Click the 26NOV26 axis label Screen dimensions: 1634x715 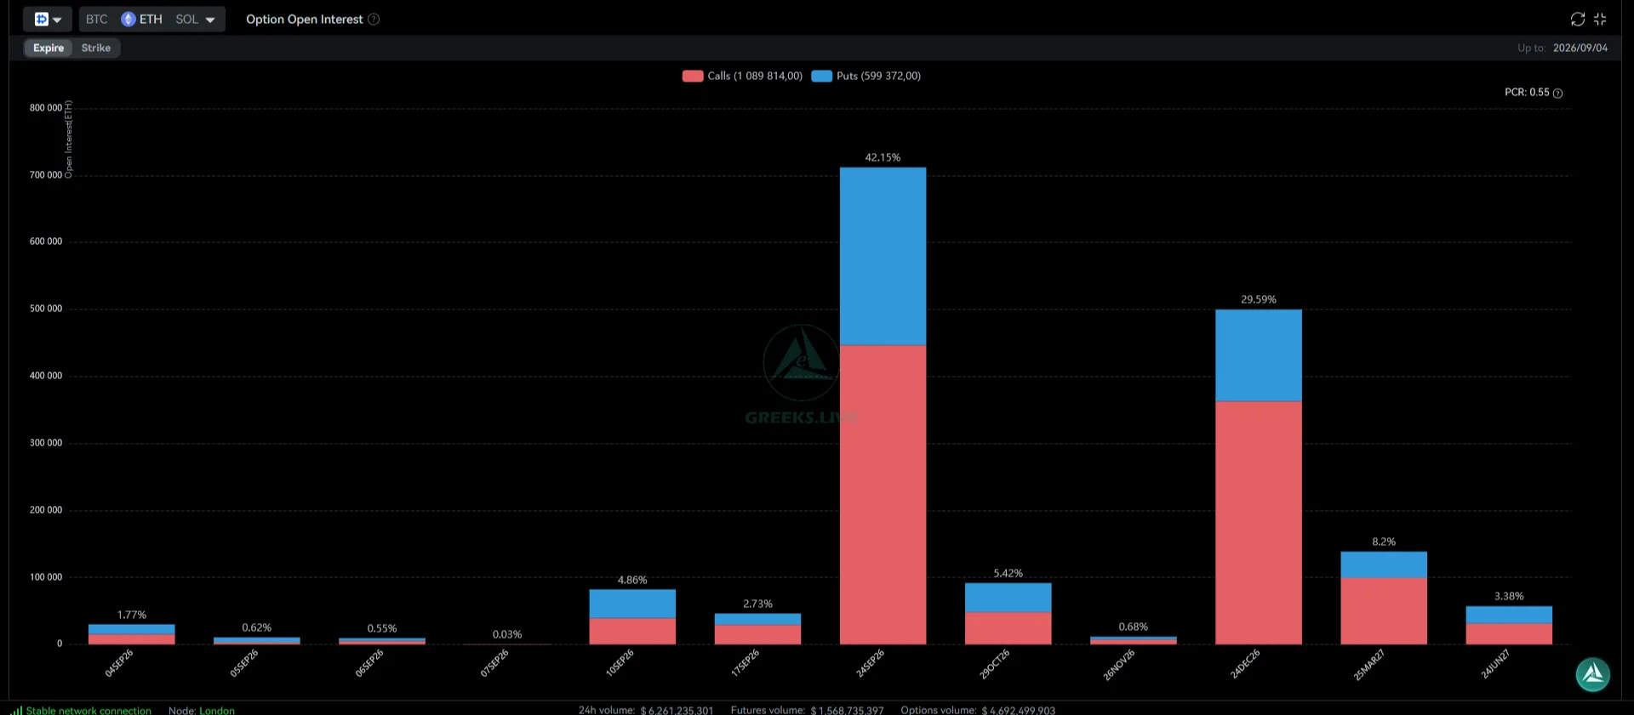pos(1119,665)
